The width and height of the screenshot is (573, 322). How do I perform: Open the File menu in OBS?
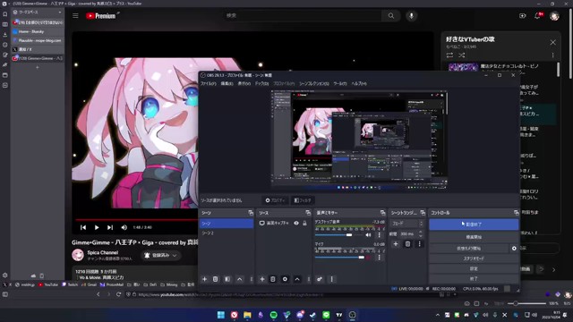tap(209, 83)
